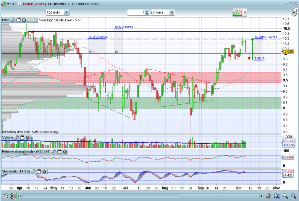Close the RSI indicator panel

[x=65, y=152]
